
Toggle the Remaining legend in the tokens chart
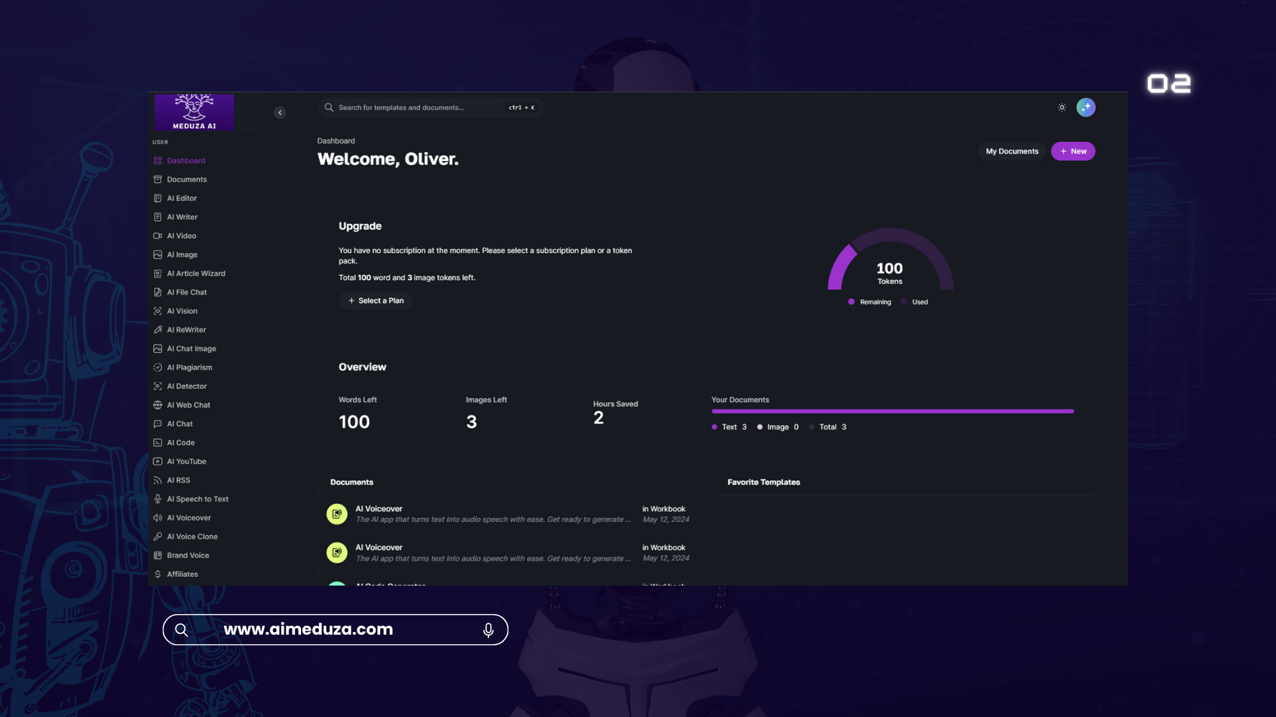[870, 302]
